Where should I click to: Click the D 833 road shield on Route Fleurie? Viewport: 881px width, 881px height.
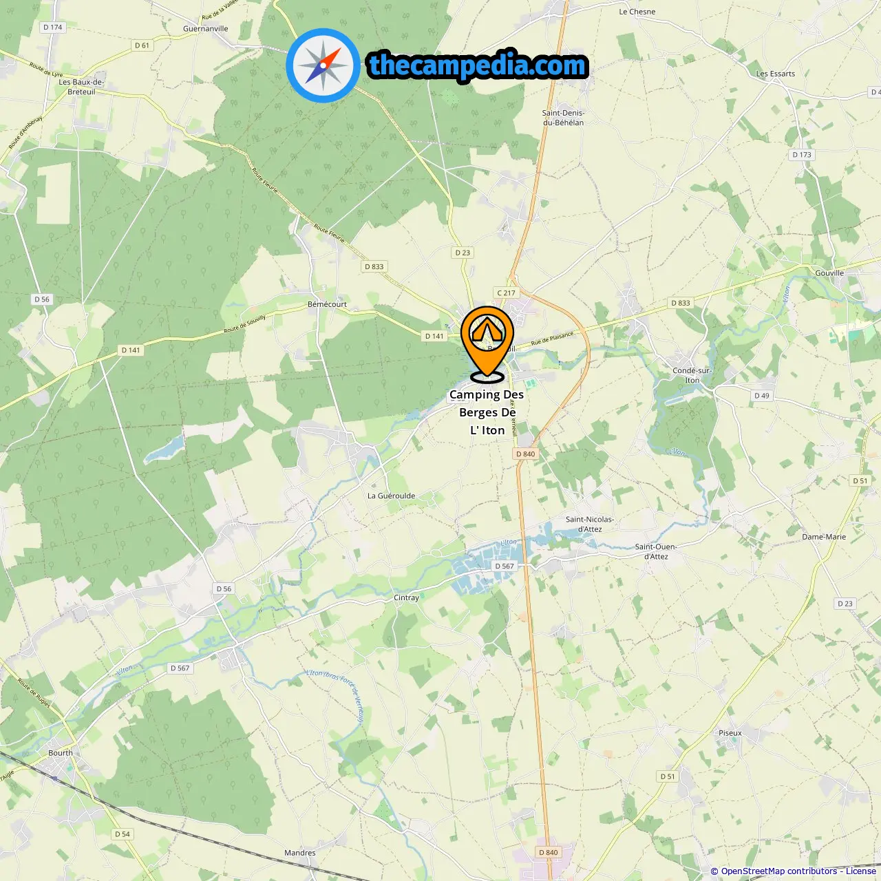[374, 266]
